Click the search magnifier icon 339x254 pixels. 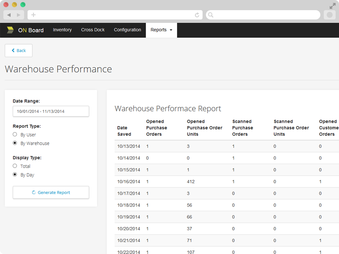pyautogui.click(x=211, y=15)
